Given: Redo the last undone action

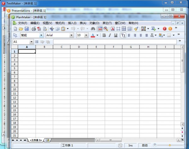Looking at the screenshot, I should pos(83,29).
